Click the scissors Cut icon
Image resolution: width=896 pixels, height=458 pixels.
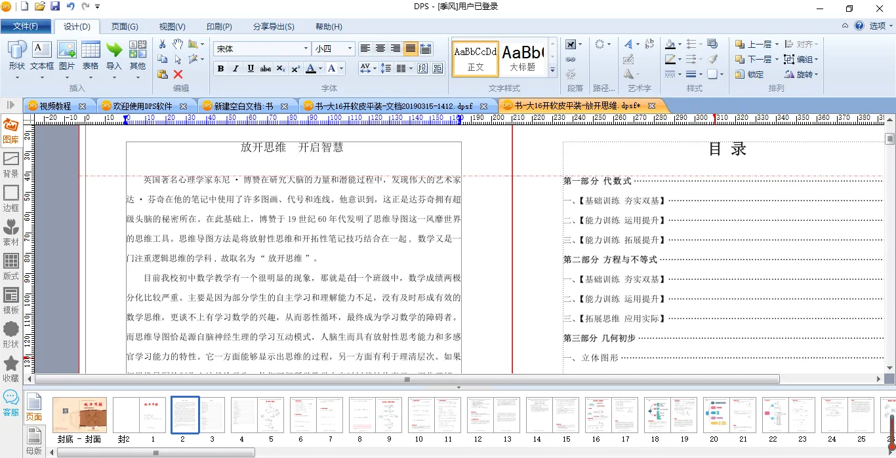pos(163,44)
